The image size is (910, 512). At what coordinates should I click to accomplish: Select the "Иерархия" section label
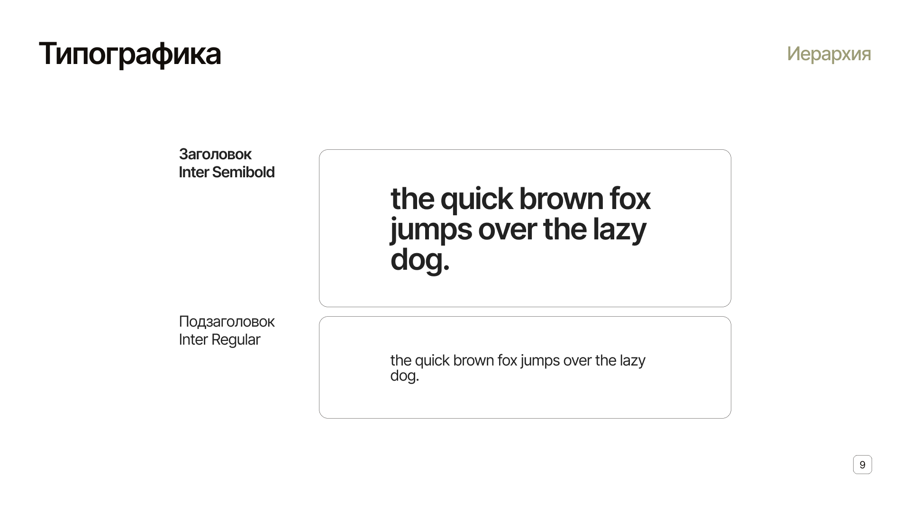pyautogui.click(x=828, y=54)
